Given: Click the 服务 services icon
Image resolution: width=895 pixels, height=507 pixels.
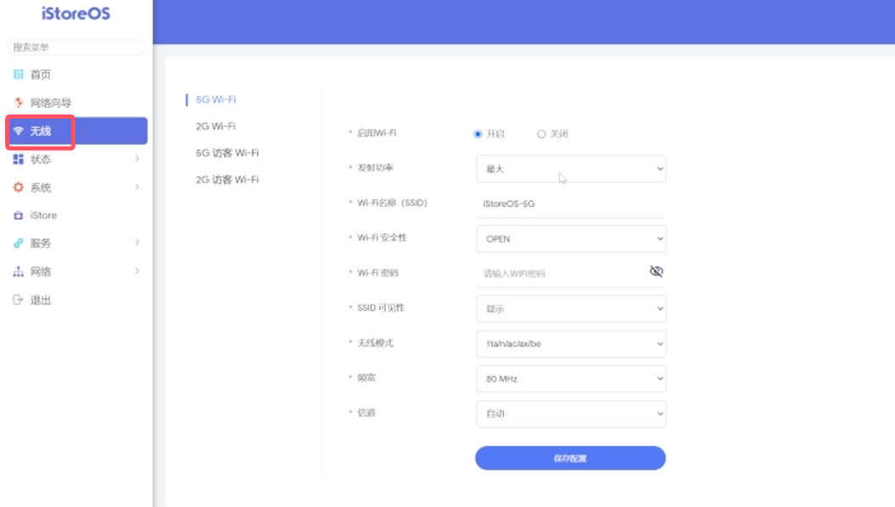Looking at the screenshot, I should (19, 243).
